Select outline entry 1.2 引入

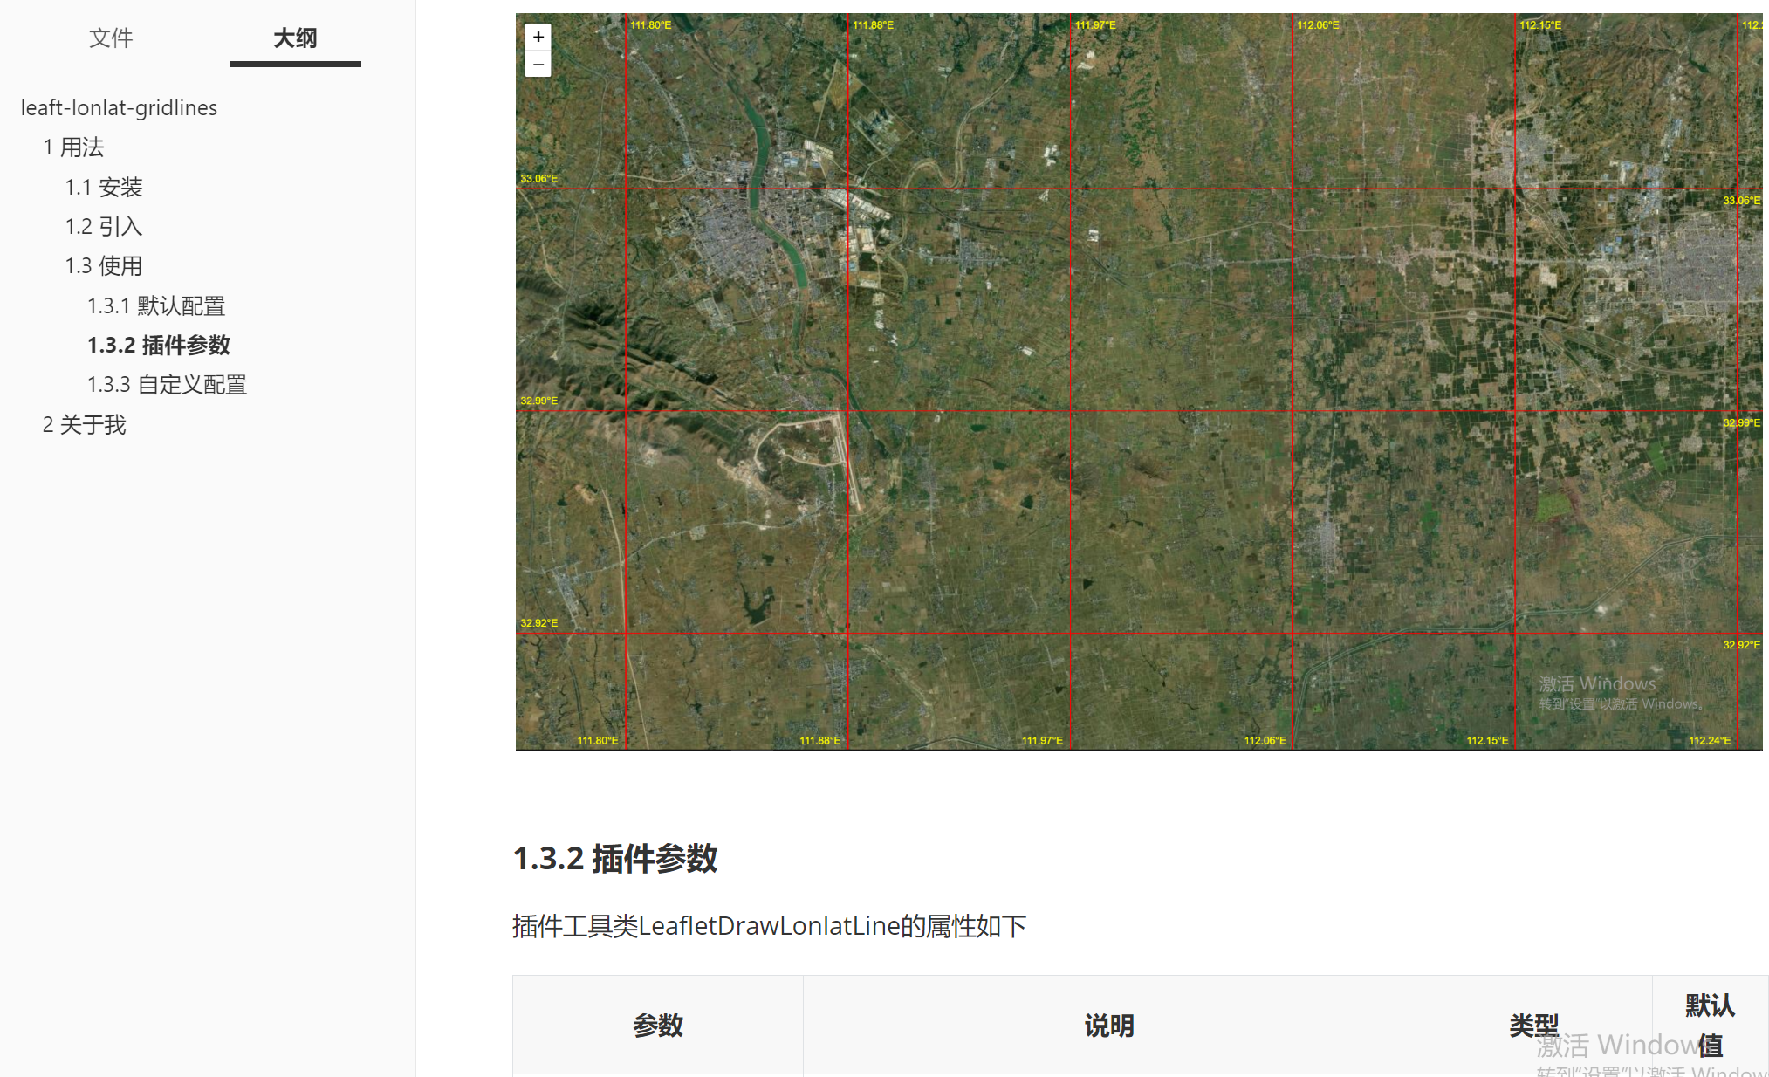pos(103,227)
